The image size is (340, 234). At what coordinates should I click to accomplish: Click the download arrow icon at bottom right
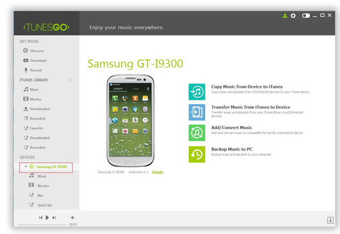pyautogui.click(x=330, y=220)
